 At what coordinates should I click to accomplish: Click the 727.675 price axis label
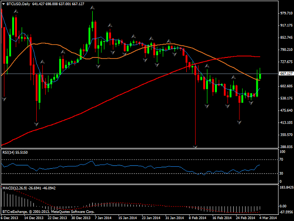[x=286, y=62]
